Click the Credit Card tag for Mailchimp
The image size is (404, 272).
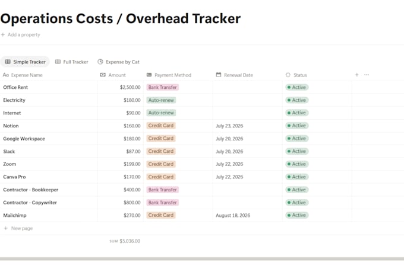coord(161,215)
